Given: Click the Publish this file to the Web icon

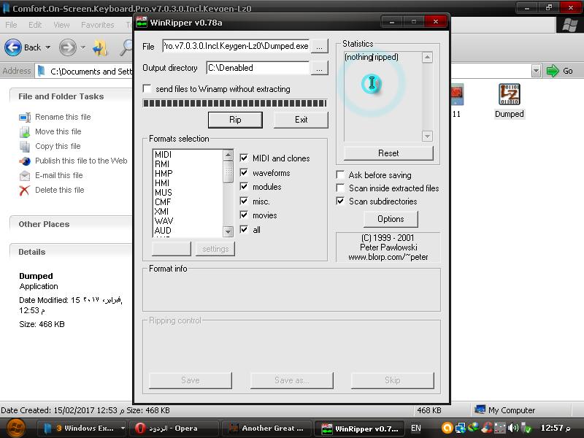Looking at the screenshot, I should 25,161.
